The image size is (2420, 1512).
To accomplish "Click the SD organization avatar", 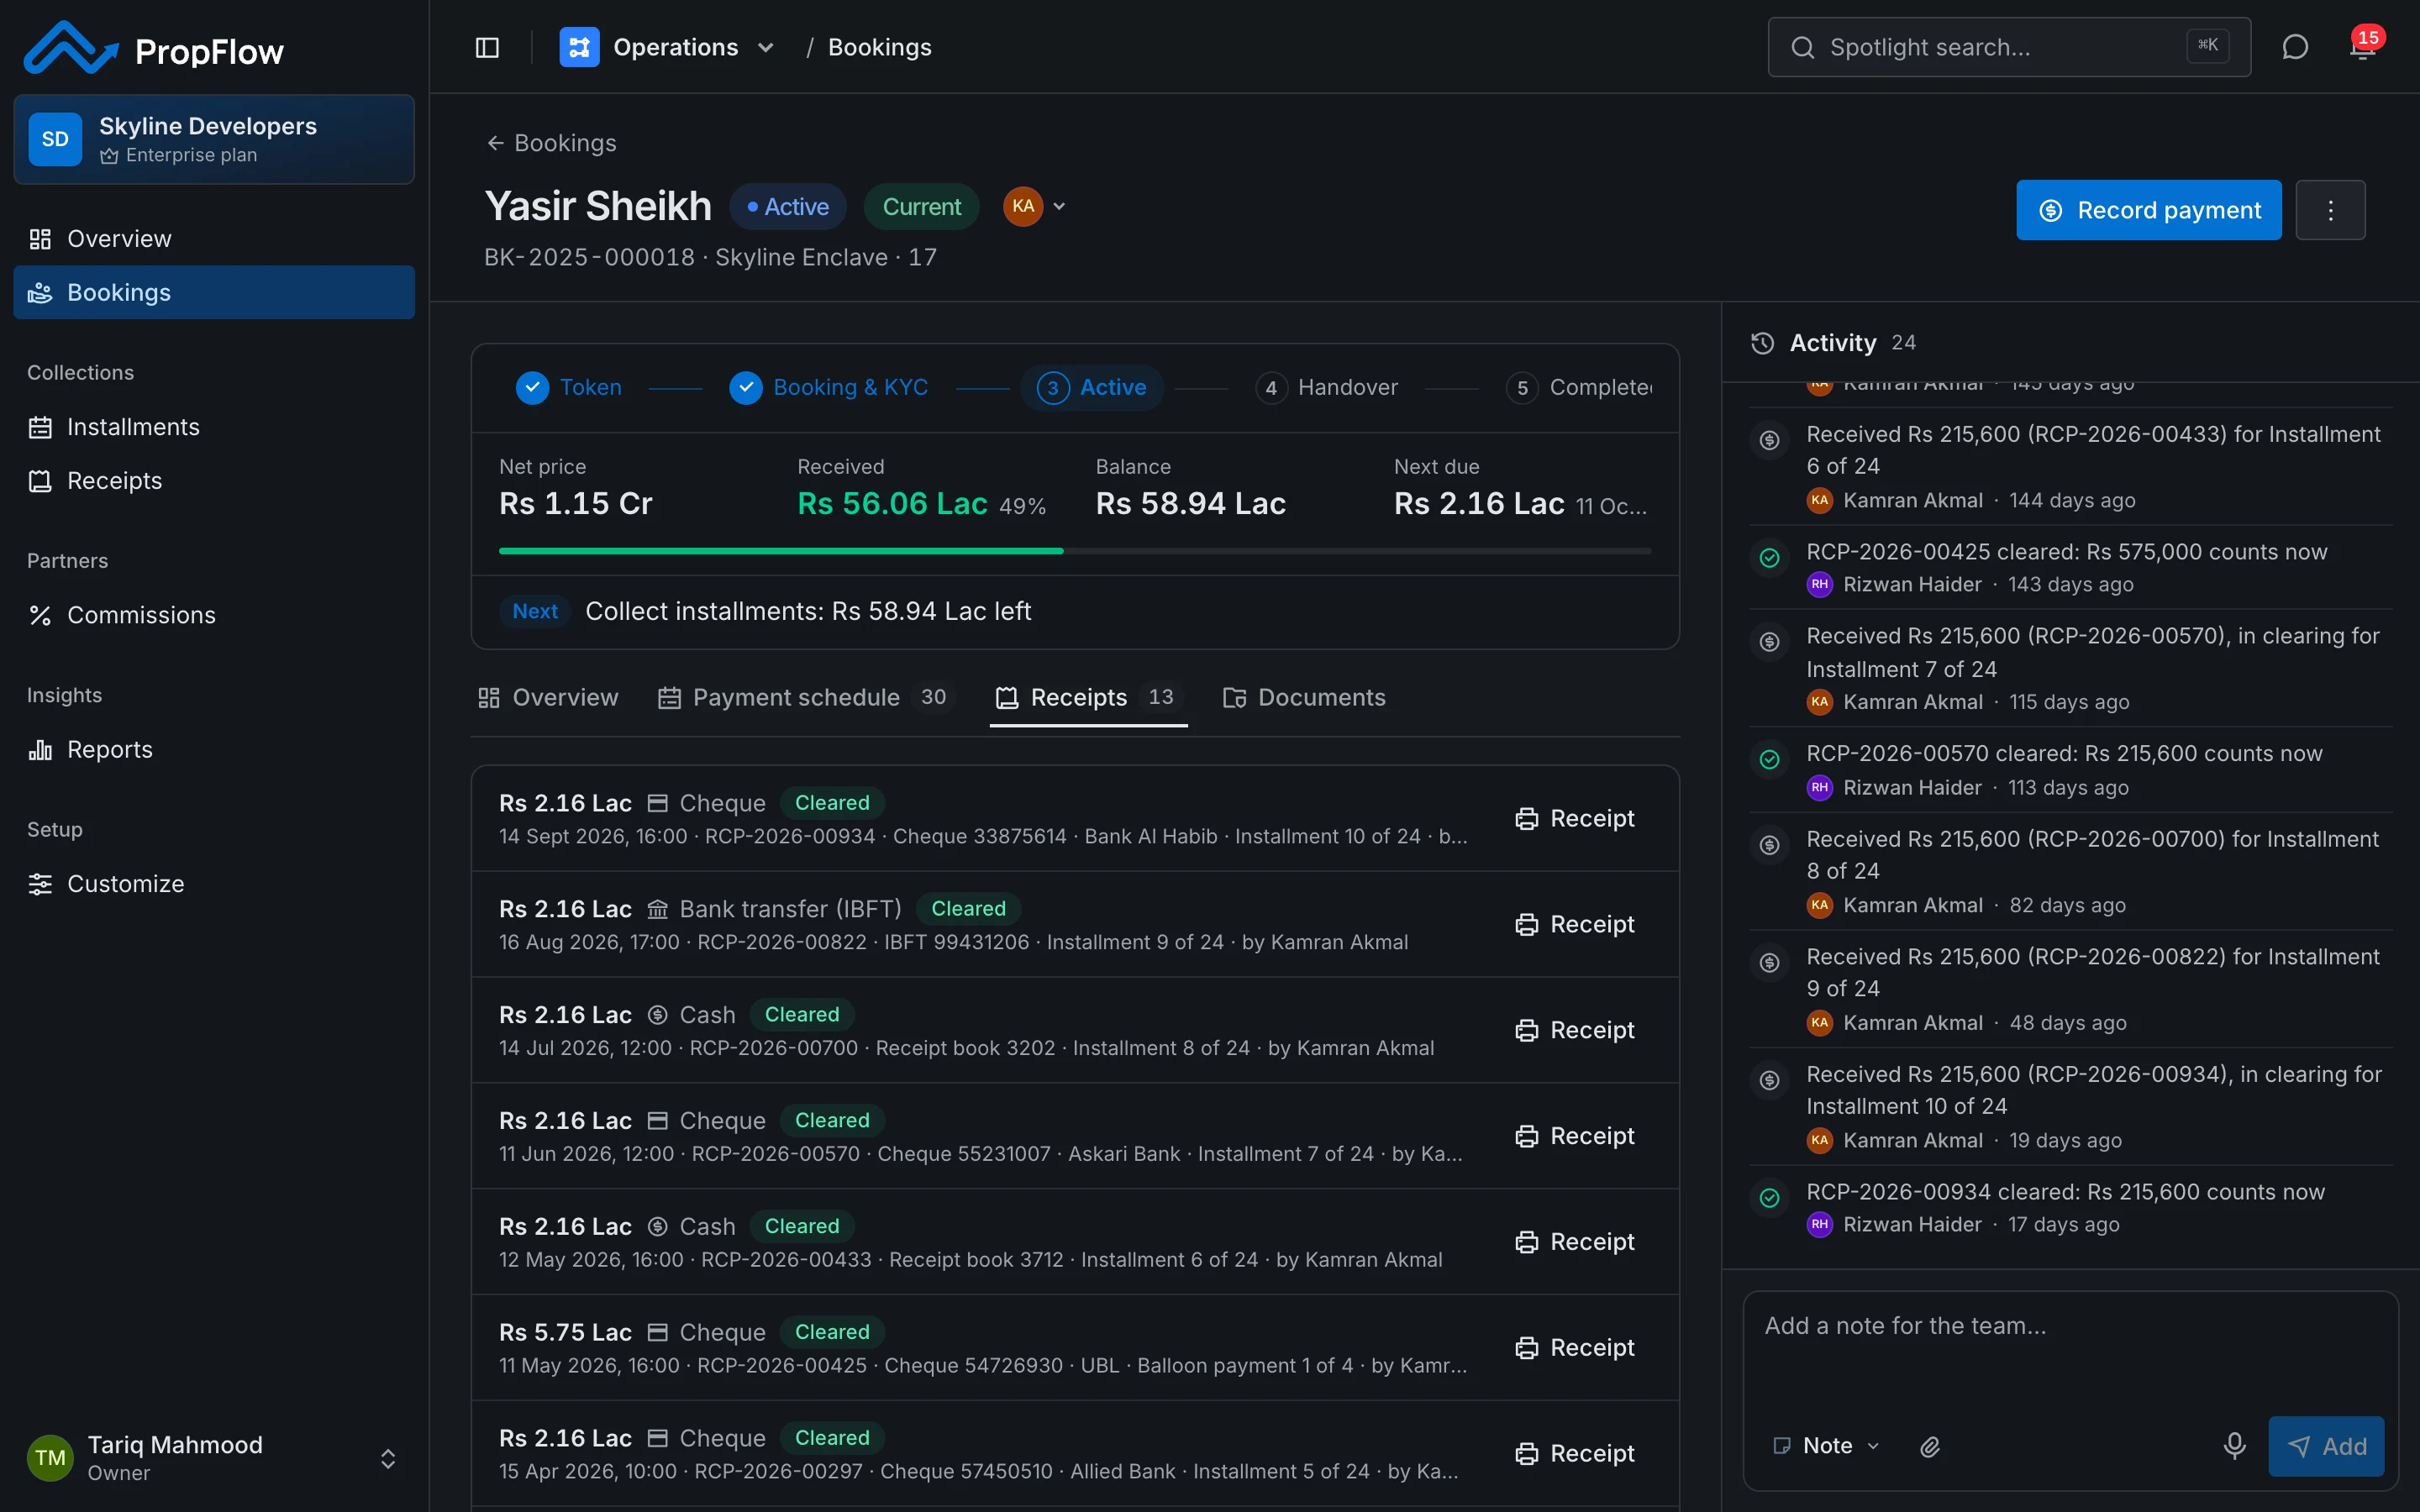I will point(55,139).
